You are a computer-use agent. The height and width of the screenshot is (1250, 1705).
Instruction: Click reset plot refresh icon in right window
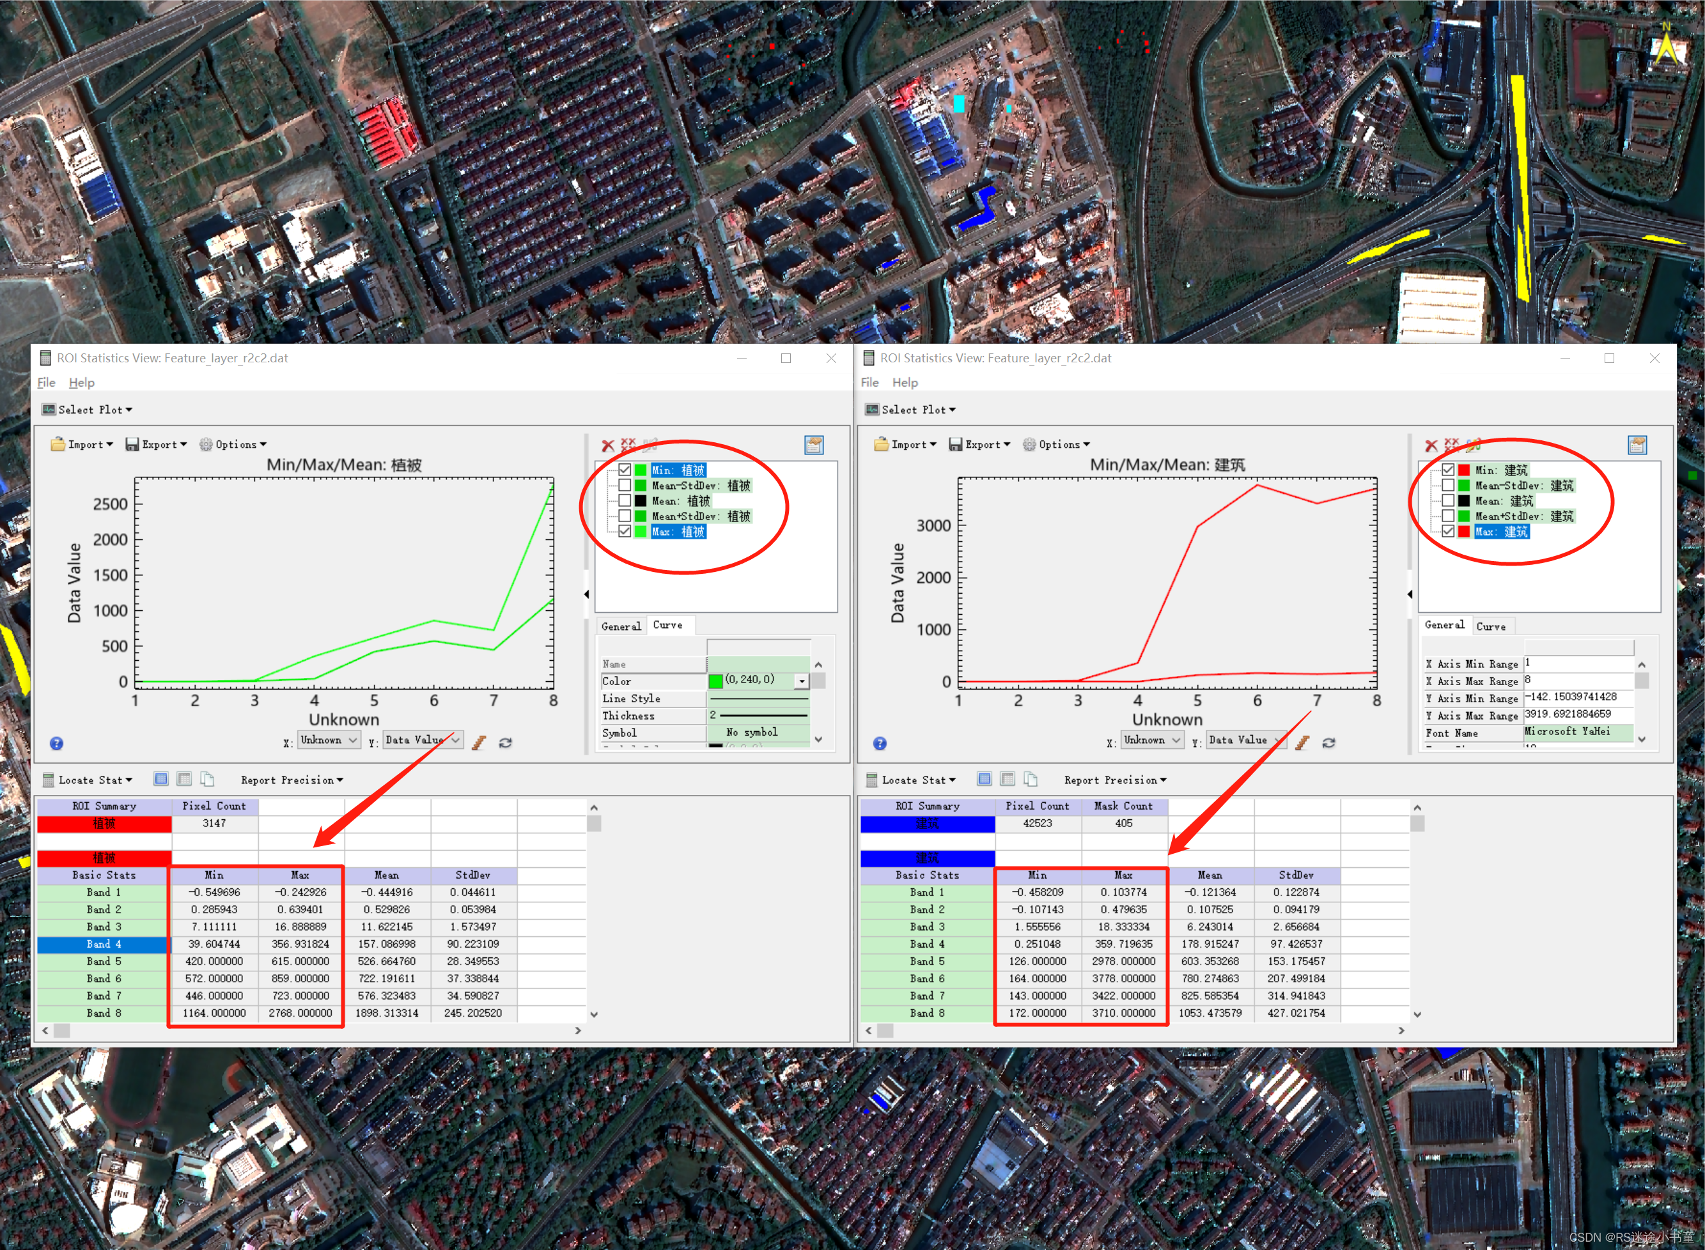(1329, 743)
